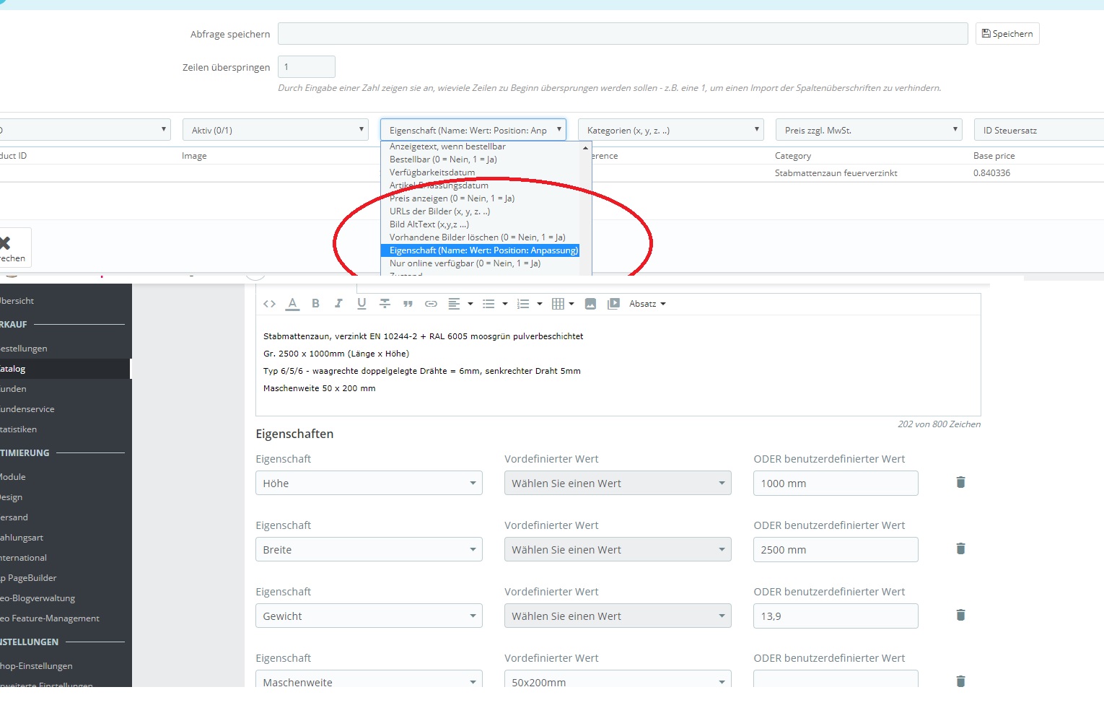Insert a blockquote in the description
This screenshot has width=1104, height=713.
[408, 304]
